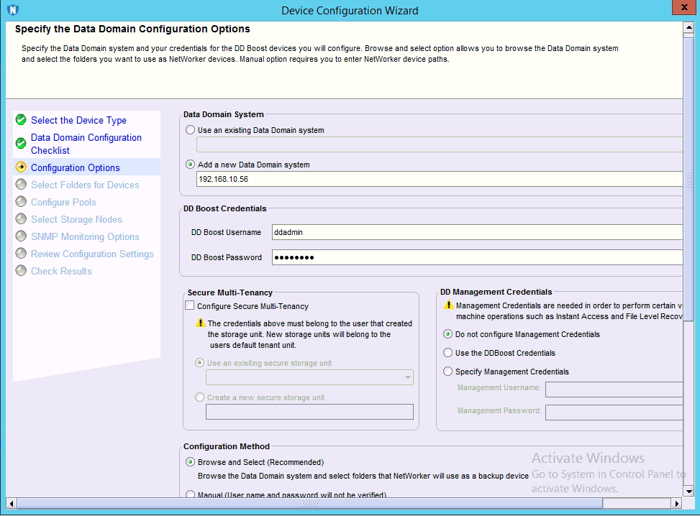Click the new Data Domain system address field
Image resolution: width=700 pixels, height=516 pixels.
[x=439, y=179]
